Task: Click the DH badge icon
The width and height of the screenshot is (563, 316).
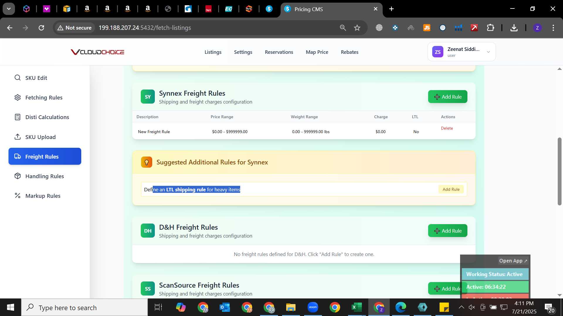Action: [148, 231]
